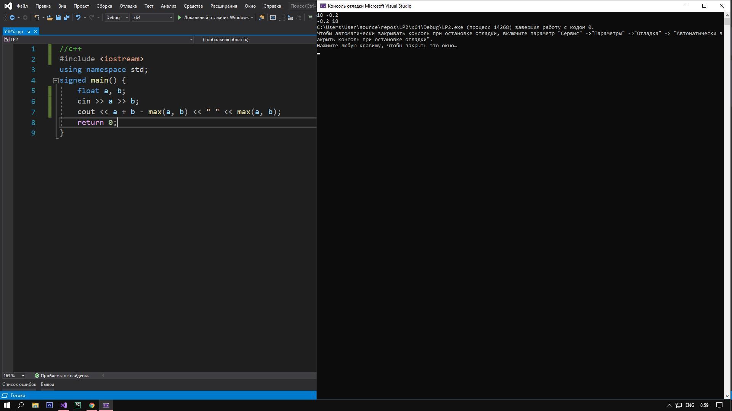Viewport: 732px width, 411px height.
Task: Click the Save file icon
Action: click(x=58, y=18)
